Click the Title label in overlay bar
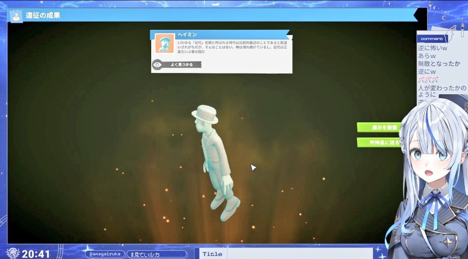This screenshot has height=259, width=468. [212, 254]
